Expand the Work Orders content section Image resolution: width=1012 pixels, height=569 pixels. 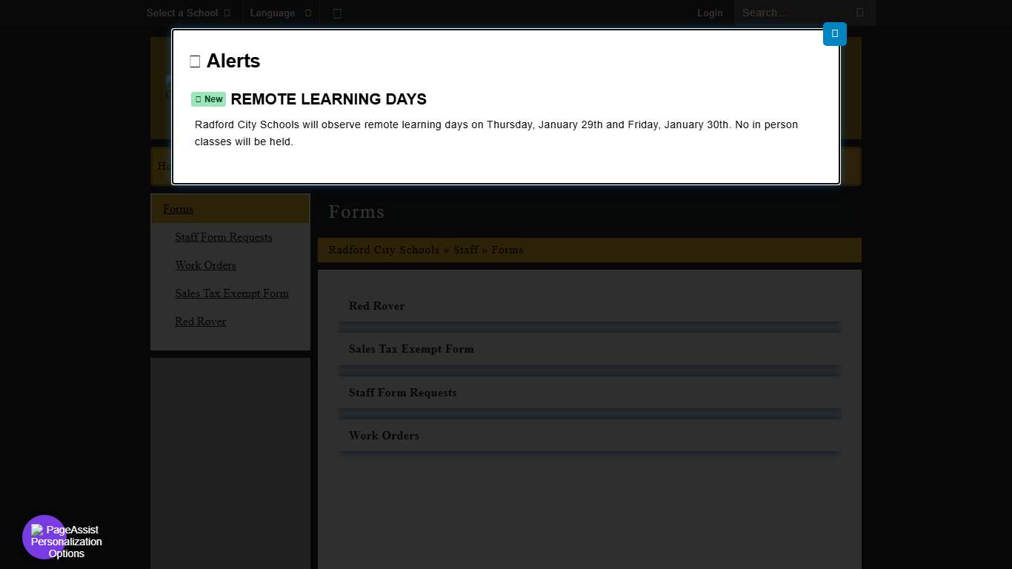(384, 436)
